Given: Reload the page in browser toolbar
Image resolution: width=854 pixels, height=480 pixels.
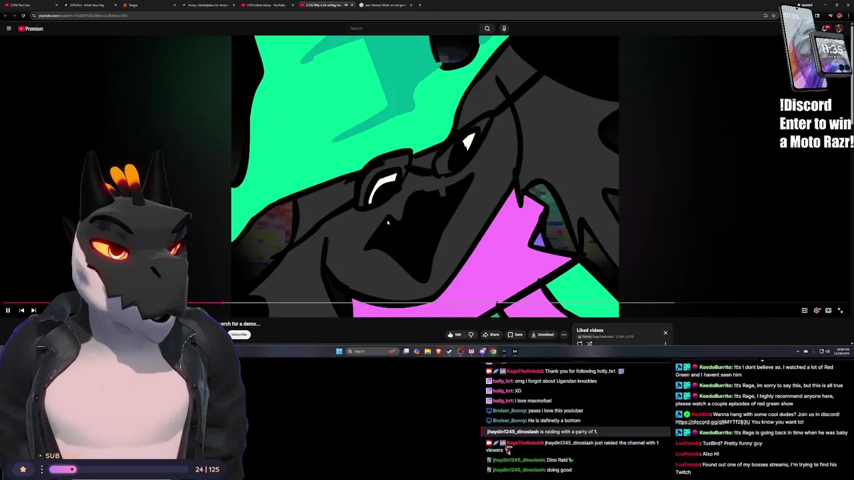Looking at the screenshot, I should pyautogui.click(x=23, y=15).
